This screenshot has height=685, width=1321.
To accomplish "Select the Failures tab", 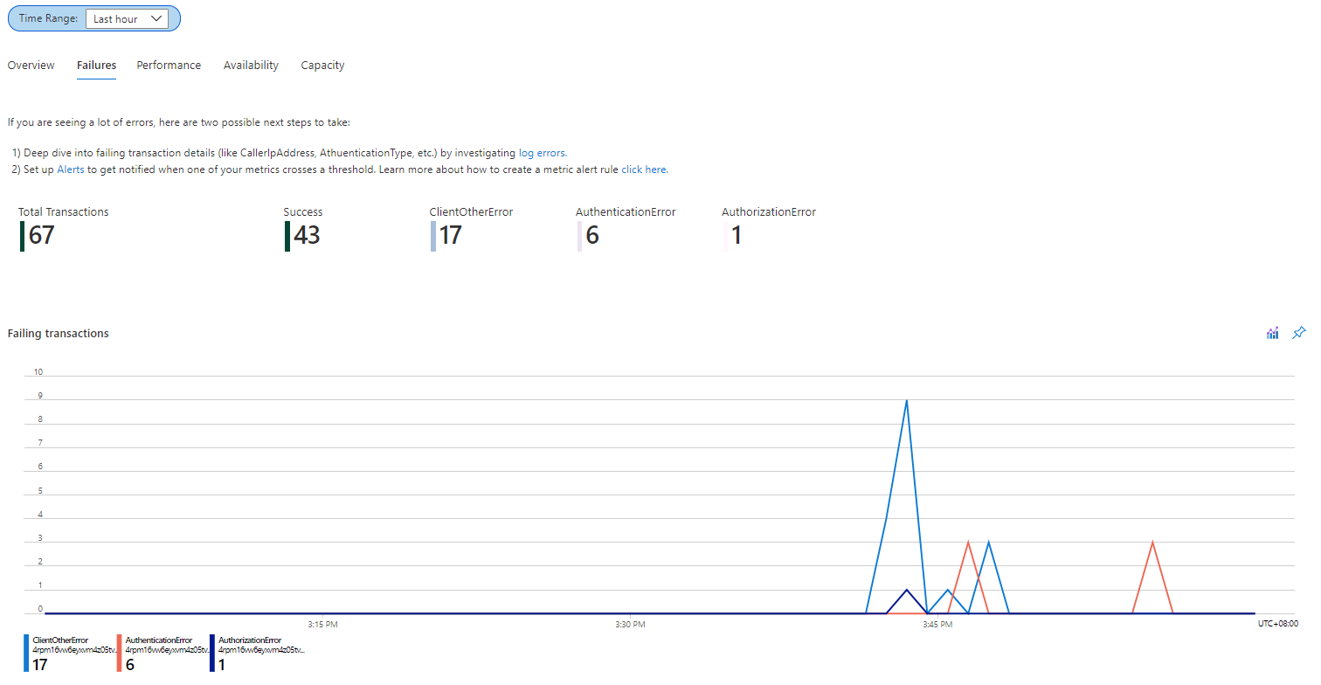I will pyautogui.click(x=96, y=65).
